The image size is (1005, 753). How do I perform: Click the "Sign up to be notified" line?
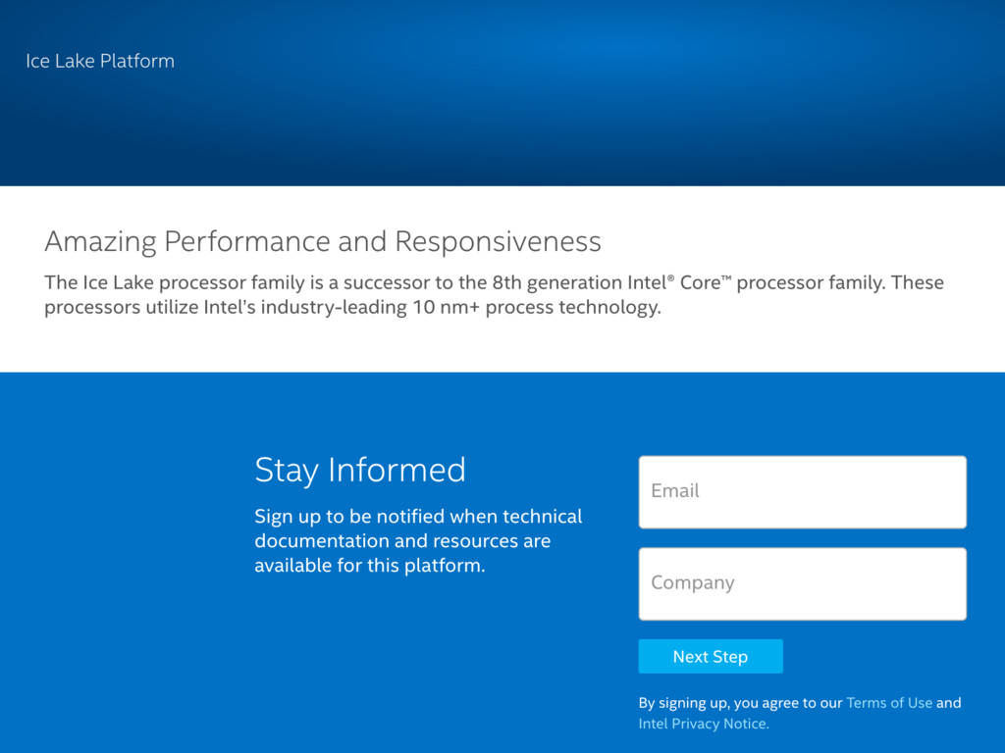[x=417, y=517]
